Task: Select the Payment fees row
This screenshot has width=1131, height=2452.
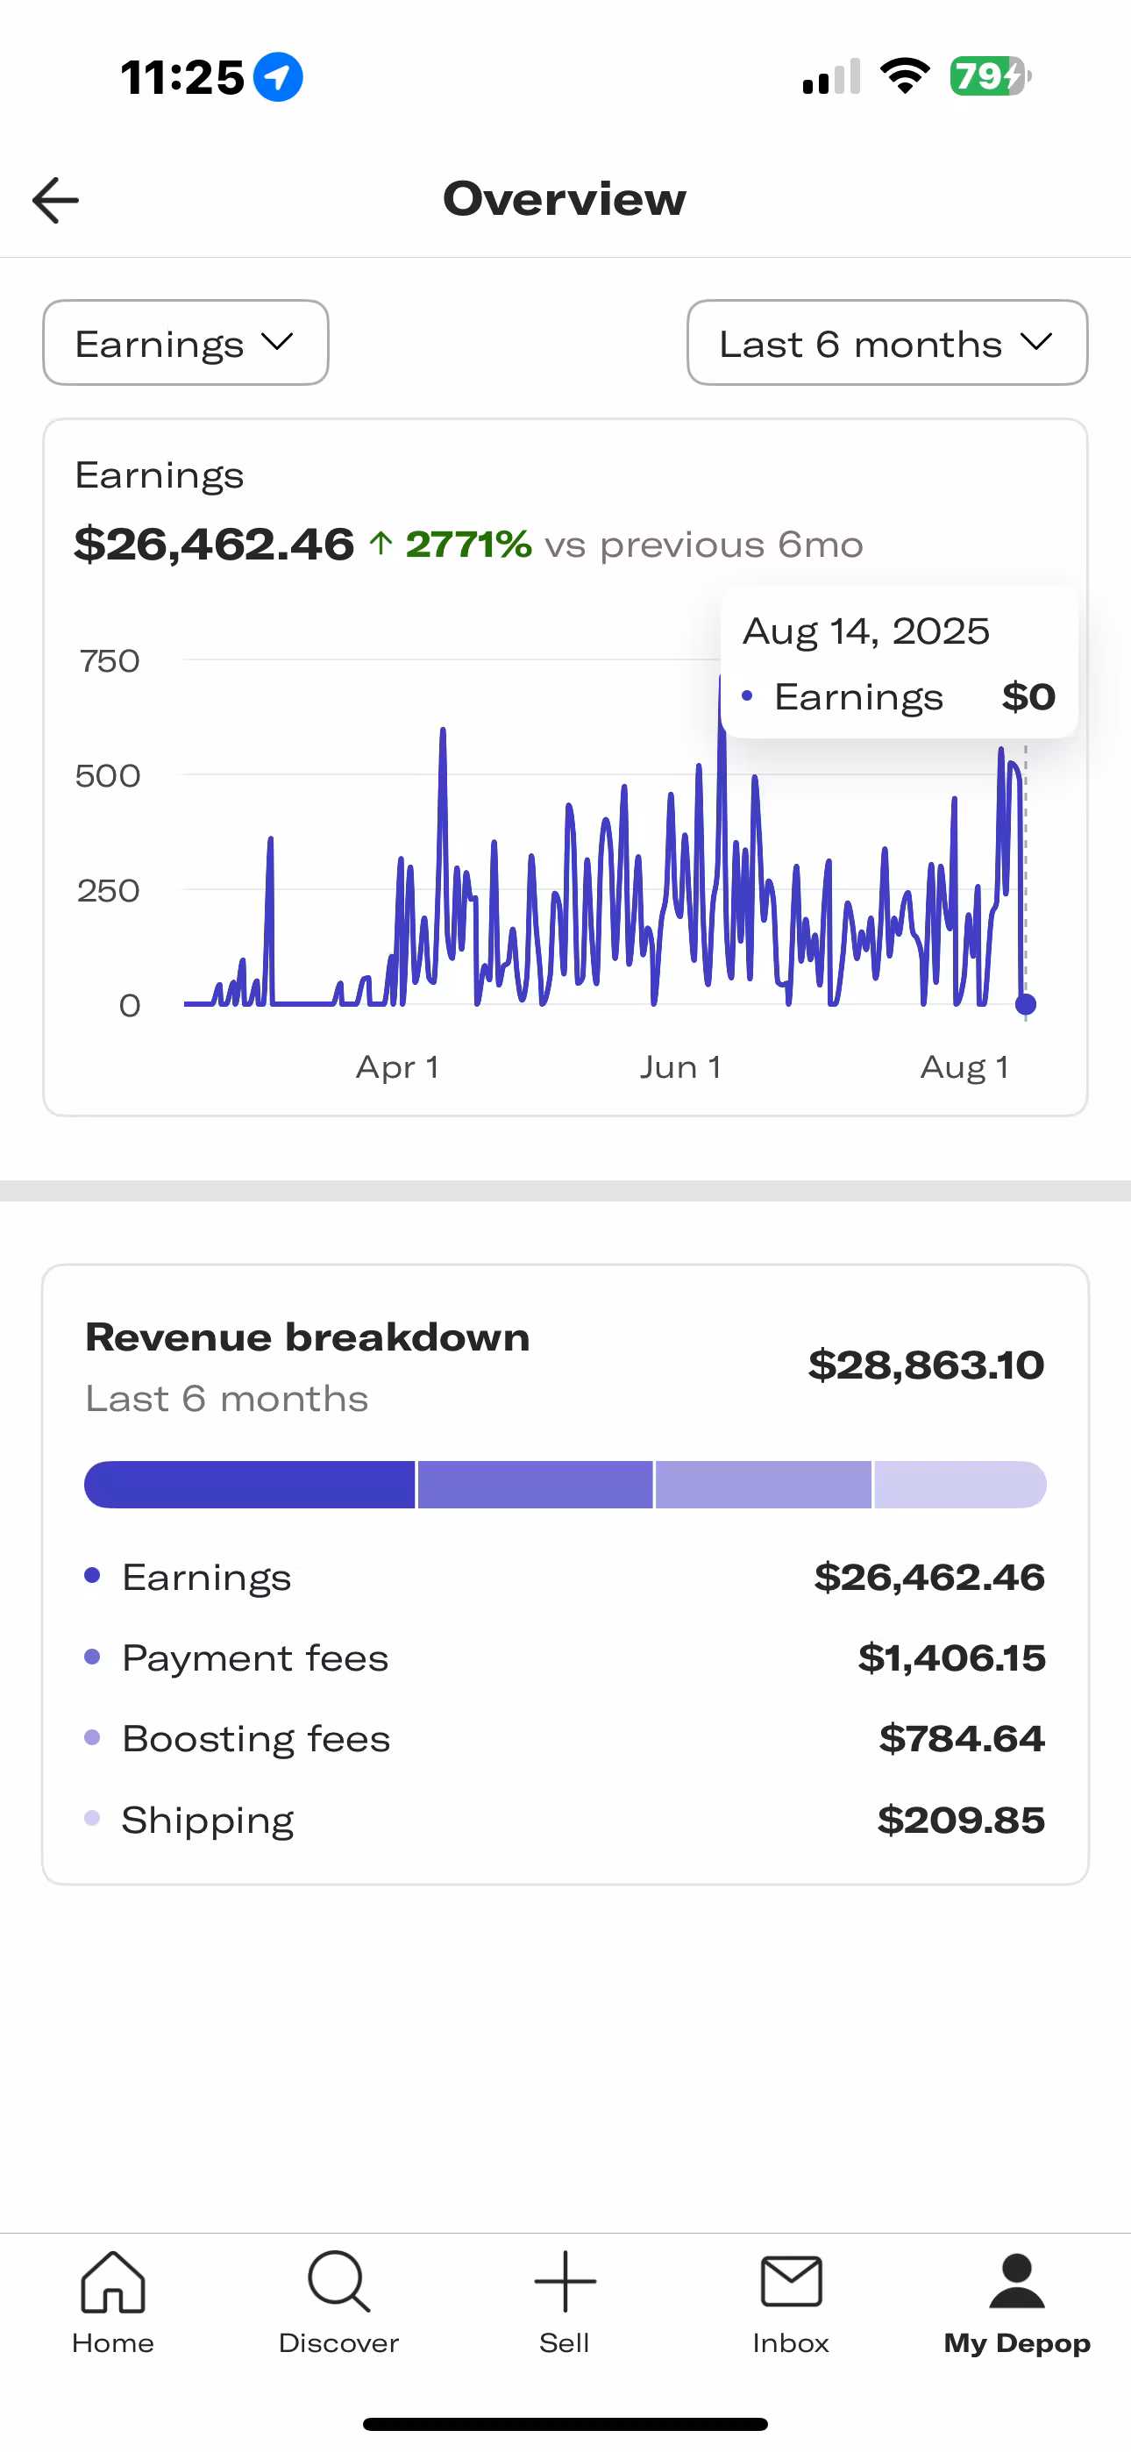Action: click(x=565, y=1658)
